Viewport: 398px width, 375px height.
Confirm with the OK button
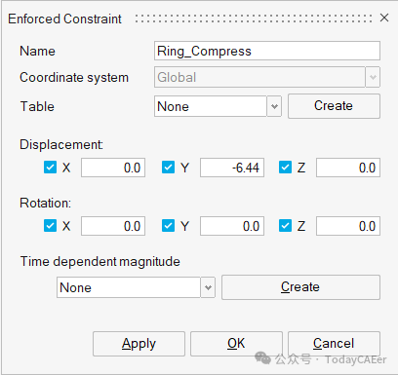236,344
